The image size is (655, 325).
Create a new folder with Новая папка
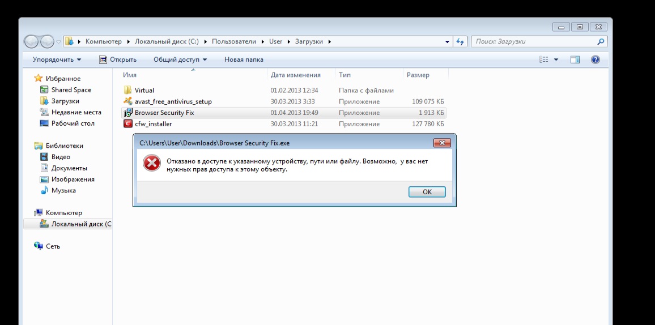244,59
